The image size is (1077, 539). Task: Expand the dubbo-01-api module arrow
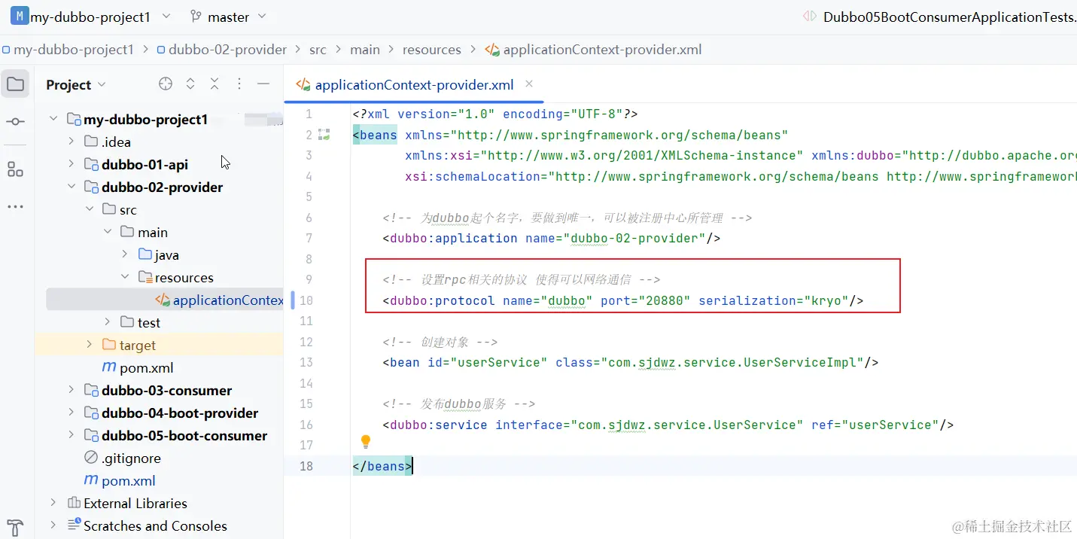coord(71,164)
